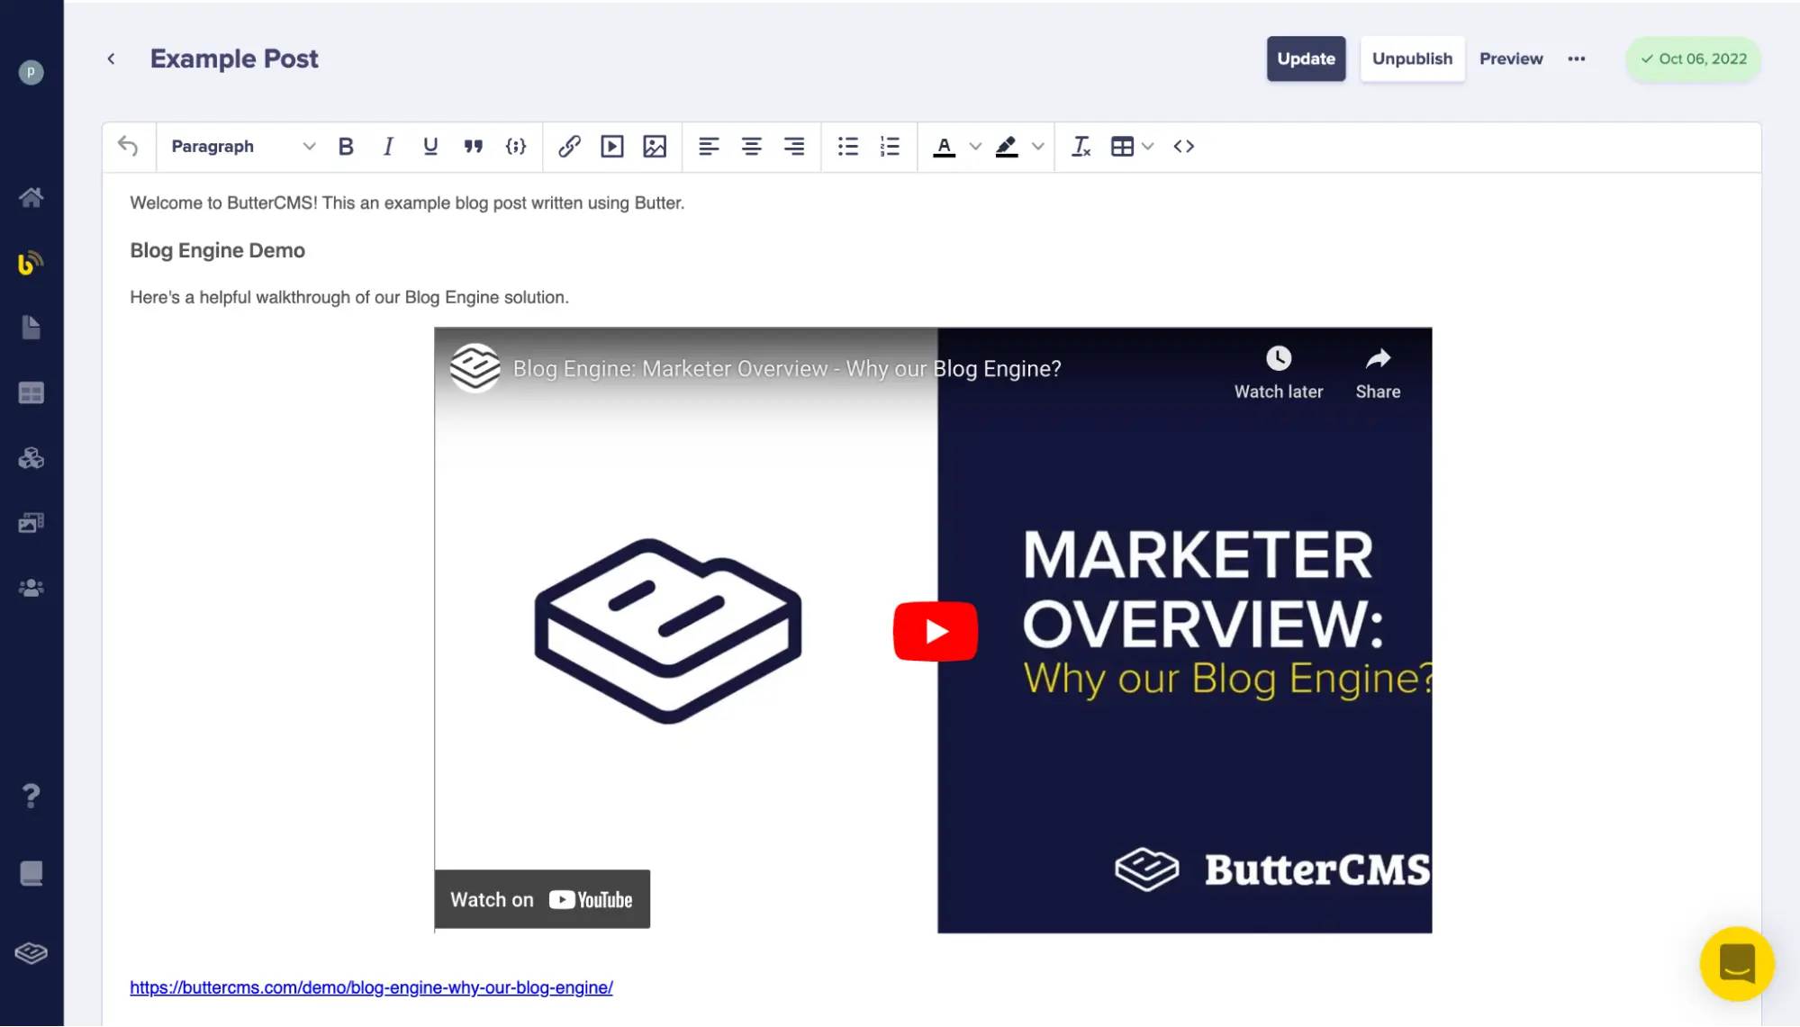Apply the highlight background color marker
This screenshot has width=1800, height=1027.
click(x=1007, y=146)
